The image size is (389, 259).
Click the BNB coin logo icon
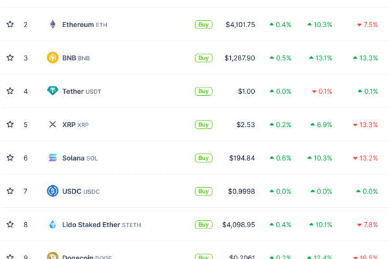(x=53, y=58)
